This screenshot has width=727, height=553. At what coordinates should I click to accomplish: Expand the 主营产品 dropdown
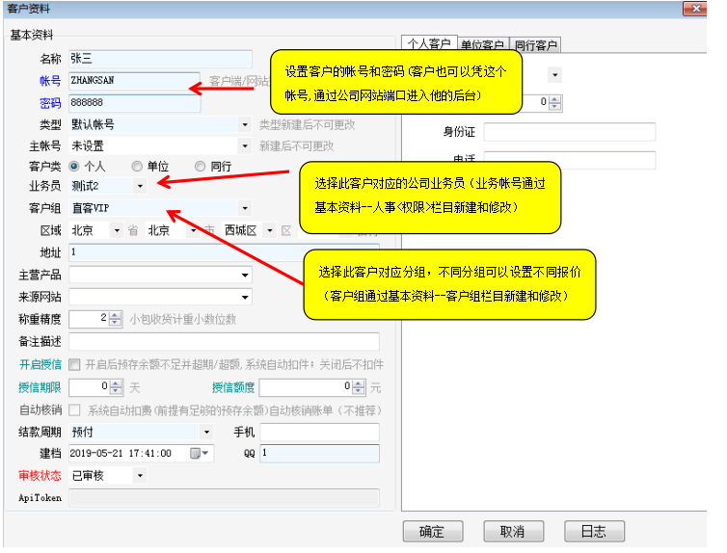(x=245, y=276)
